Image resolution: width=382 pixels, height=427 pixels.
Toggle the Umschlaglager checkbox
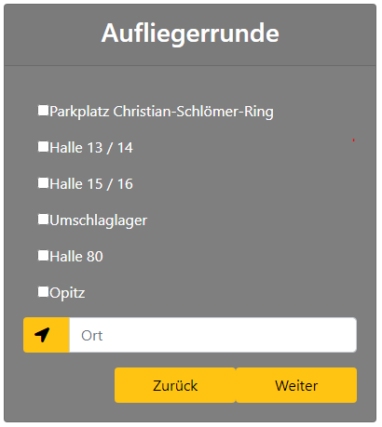point(43,219)
